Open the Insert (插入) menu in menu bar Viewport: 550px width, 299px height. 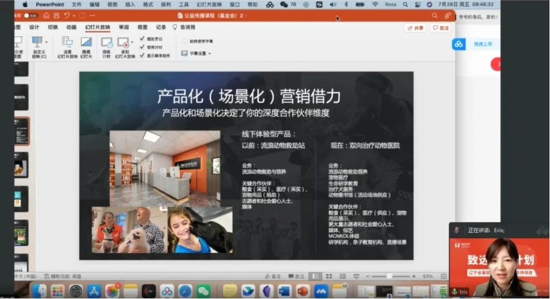[130, 4]
